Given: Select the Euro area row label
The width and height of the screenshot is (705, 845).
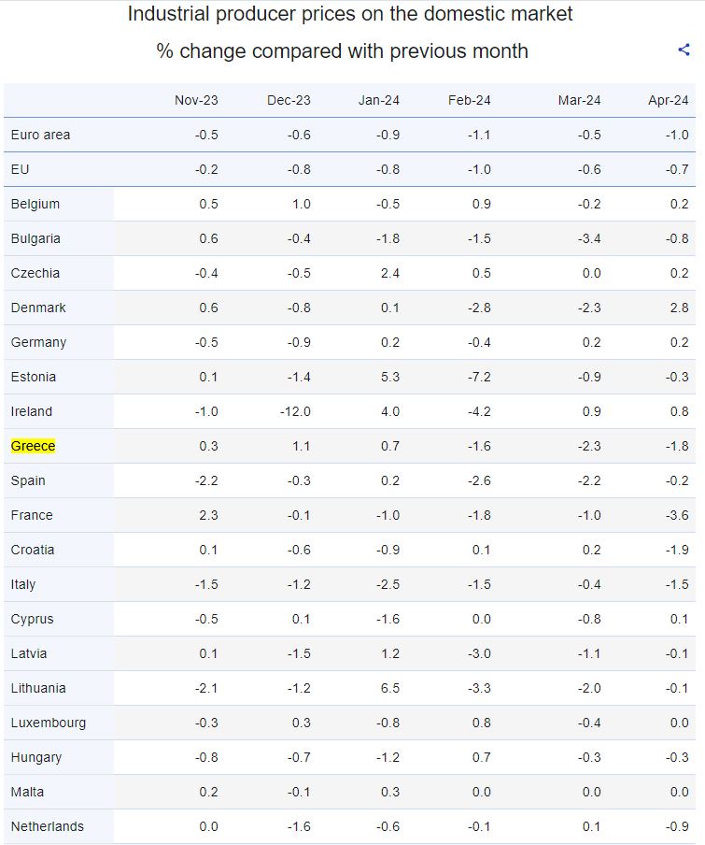Looking at the screenshot, I should pyautogui.click(x=40, y=135).
